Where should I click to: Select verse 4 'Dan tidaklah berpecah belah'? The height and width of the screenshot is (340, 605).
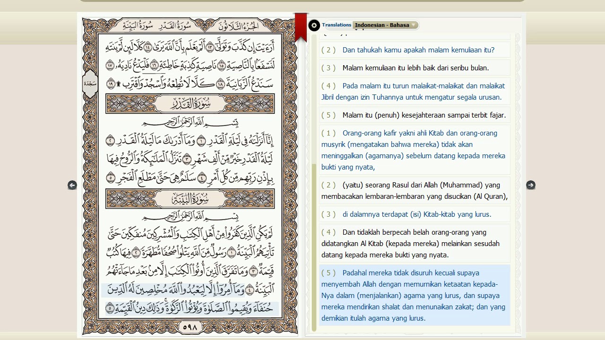tap(415, 244)
